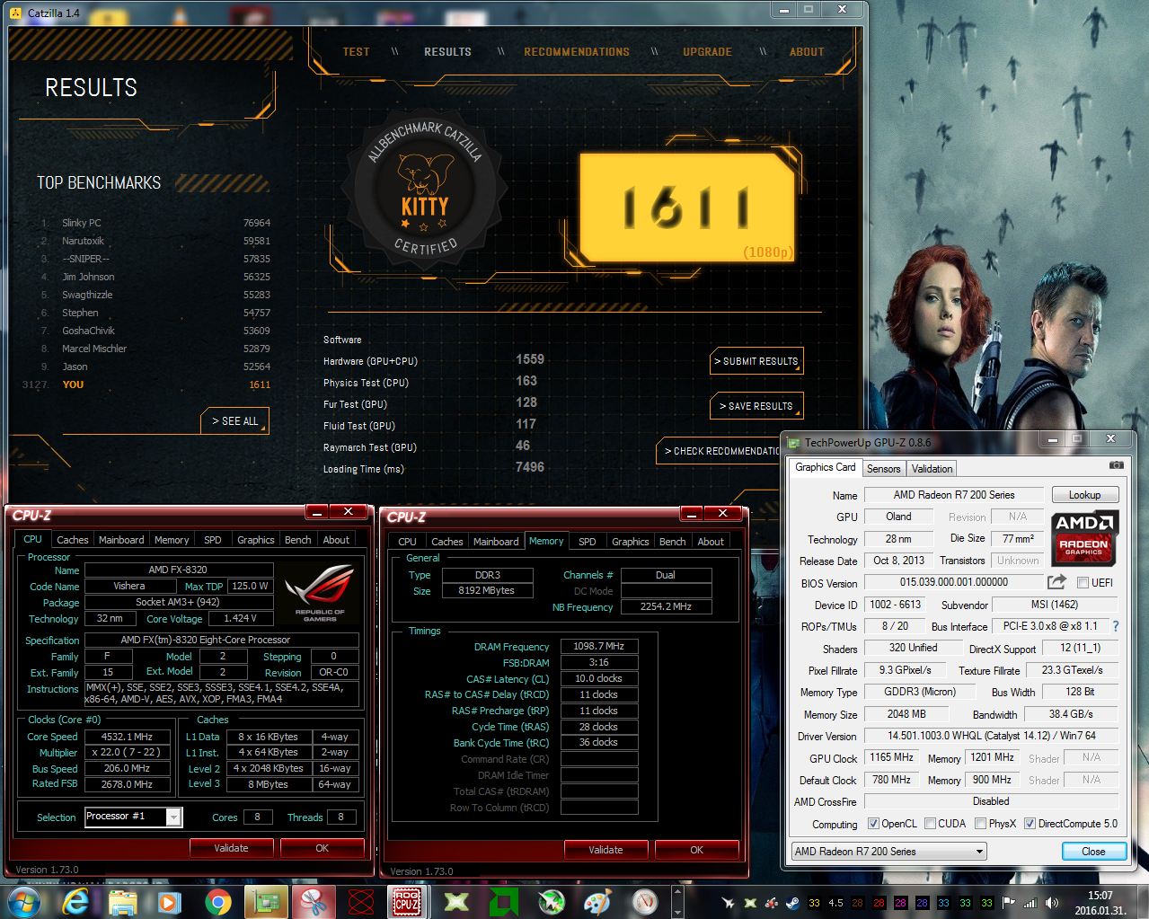Click the volume speaker tray icon
The height and width of the screenshot is (919, 1149).
[x=1052, y=903]
